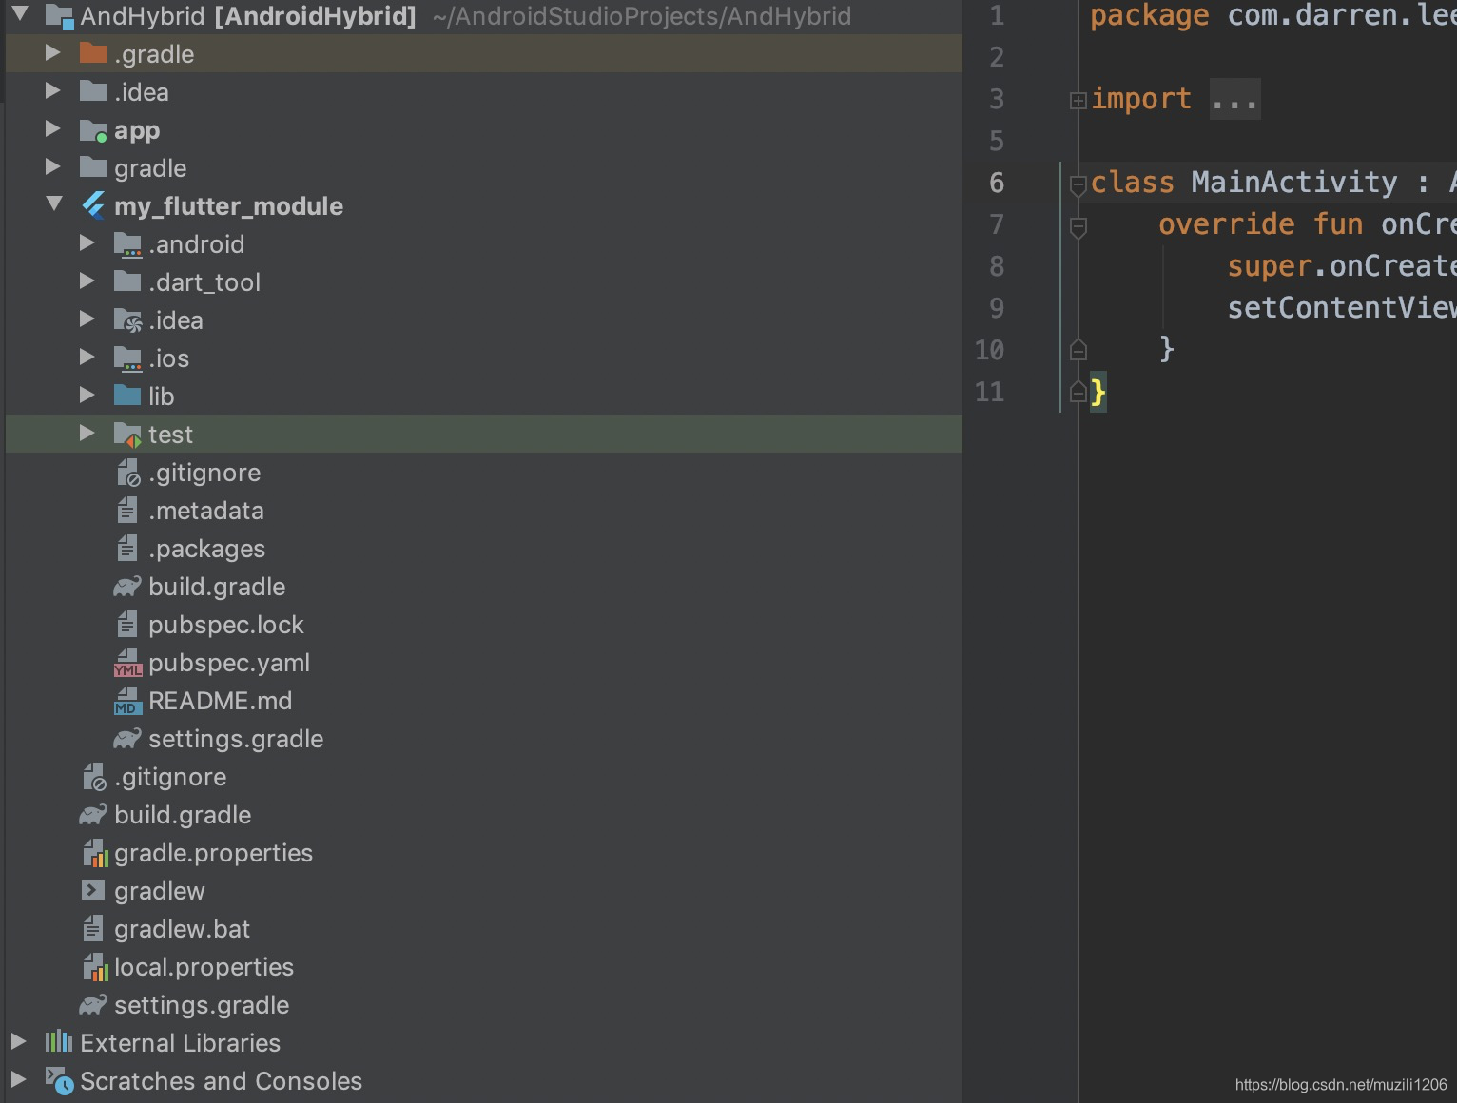The width and height of the screenshot is (1457, 1103).
Task: Click the .android folder icon
Action: (x=127, y=244)
